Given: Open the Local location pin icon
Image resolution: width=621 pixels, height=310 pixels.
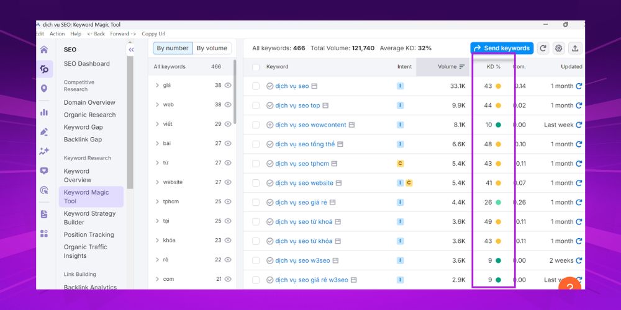Looking at the screenshot, I should 44,89.
